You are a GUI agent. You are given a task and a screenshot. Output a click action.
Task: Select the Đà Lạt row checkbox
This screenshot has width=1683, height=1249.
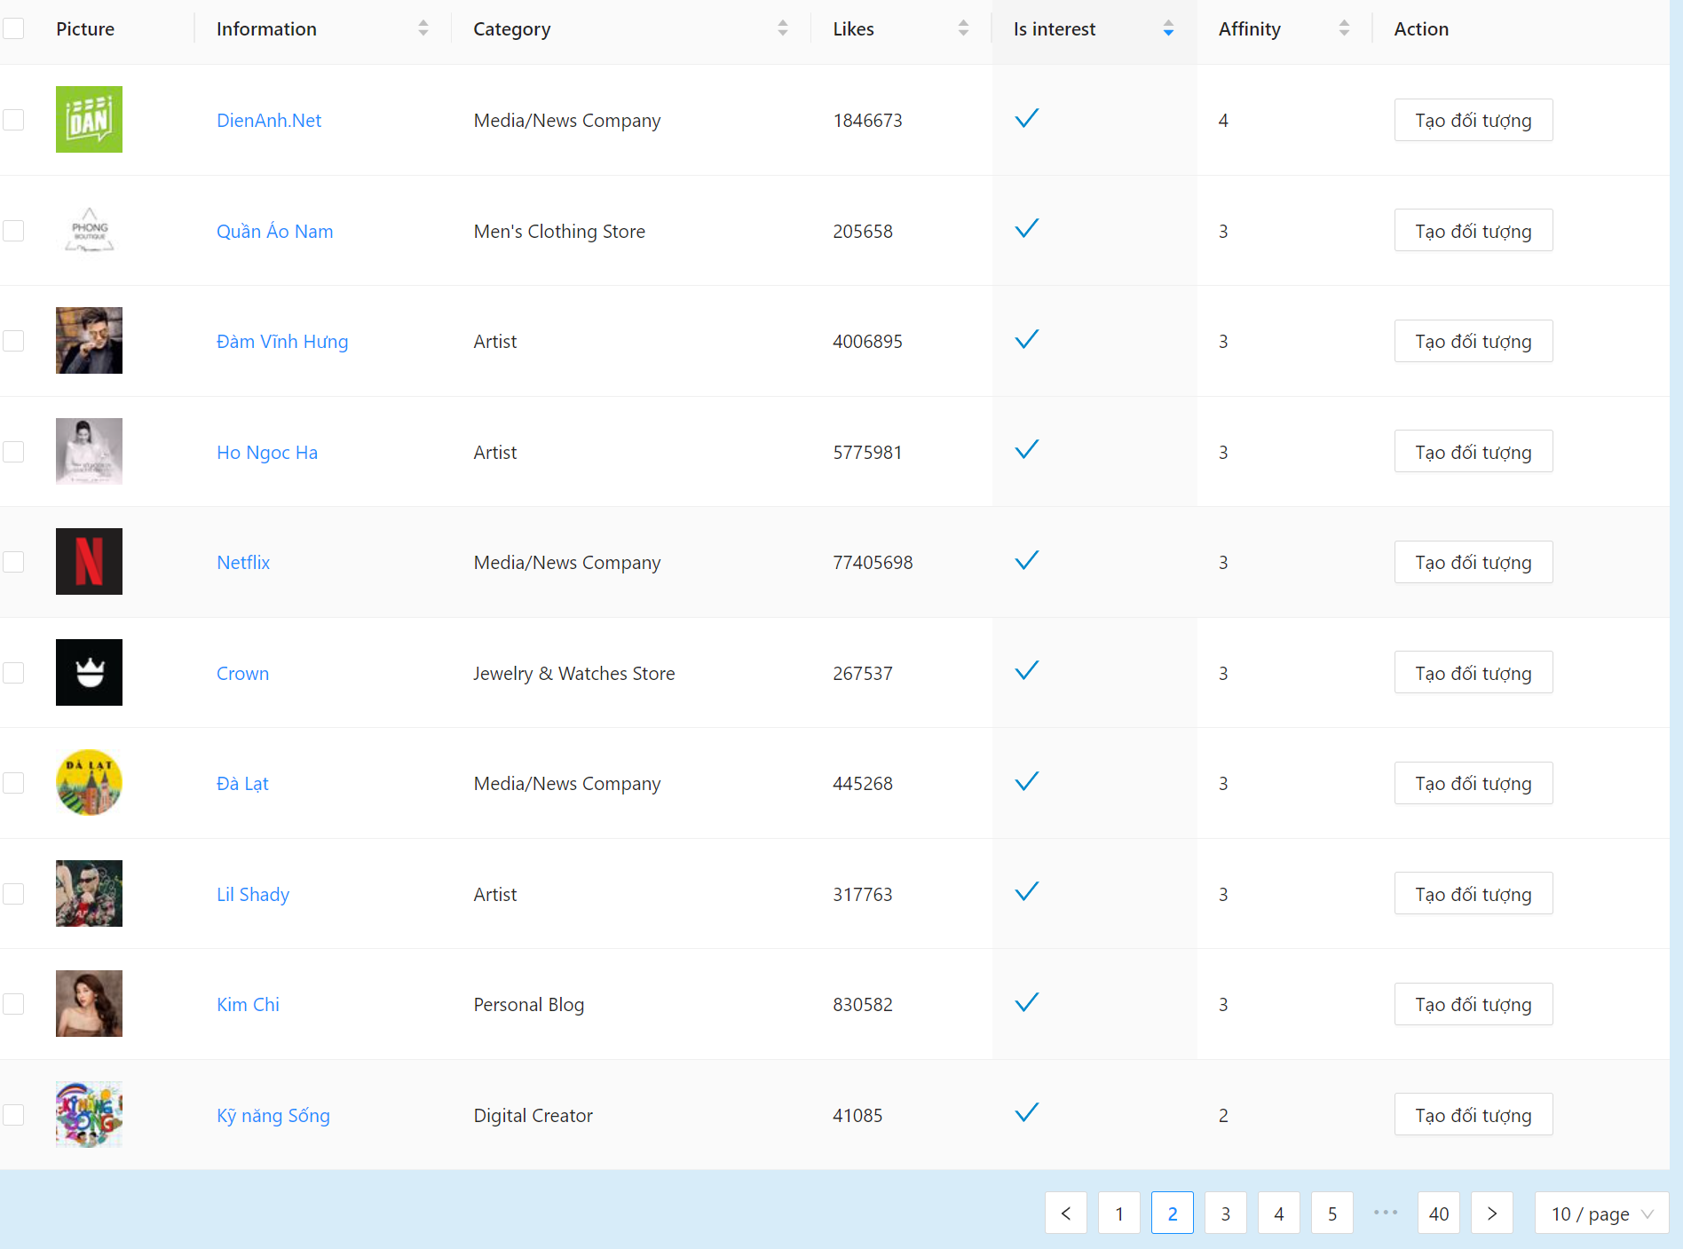[x=13, y=783]
